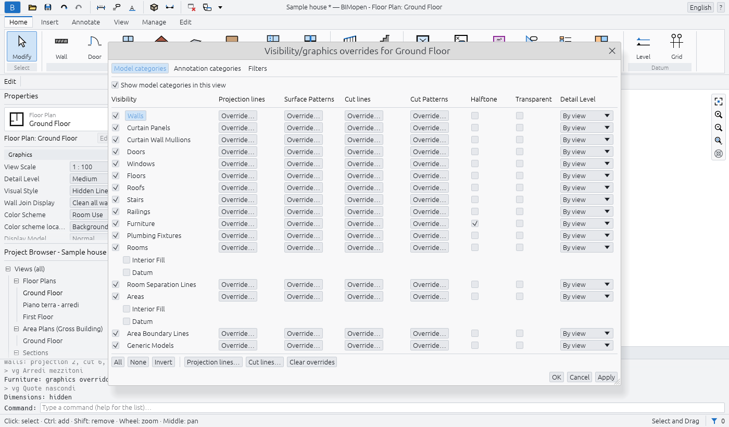Enable Transparent for the Windows row
Viewport: 729px width, 427px height.
pyautogui.click(x=520, y=164)
